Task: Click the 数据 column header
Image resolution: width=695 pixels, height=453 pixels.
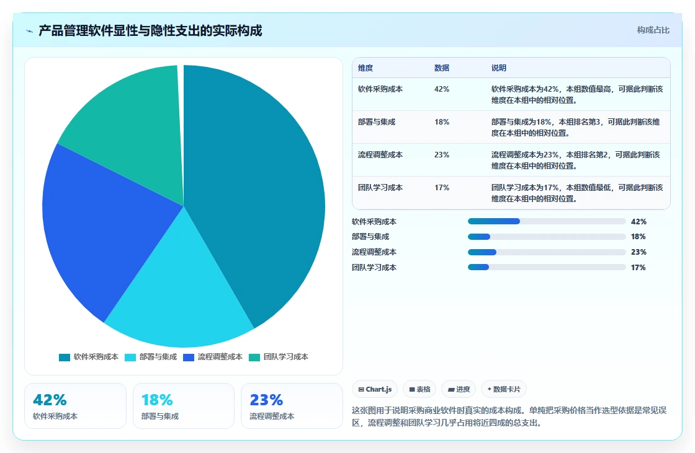Action: click(442, 68)
